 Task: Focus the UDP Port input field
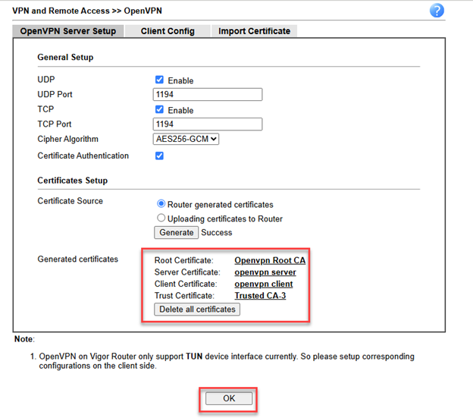click(x=207, y=95)
